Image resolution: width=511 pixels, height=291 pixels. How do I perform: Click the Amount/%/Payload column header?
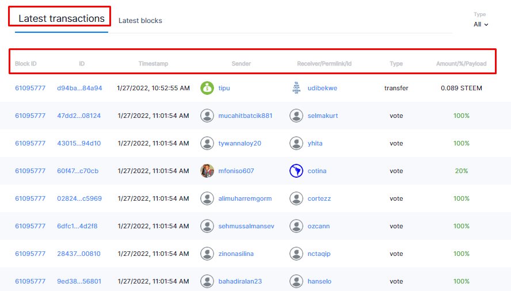pyautogui.click(x=461, y=63)
